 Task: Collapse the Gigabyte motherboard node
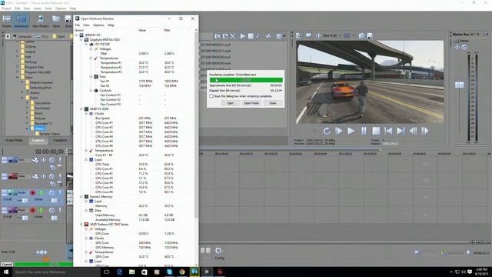[x=81, y=40]
